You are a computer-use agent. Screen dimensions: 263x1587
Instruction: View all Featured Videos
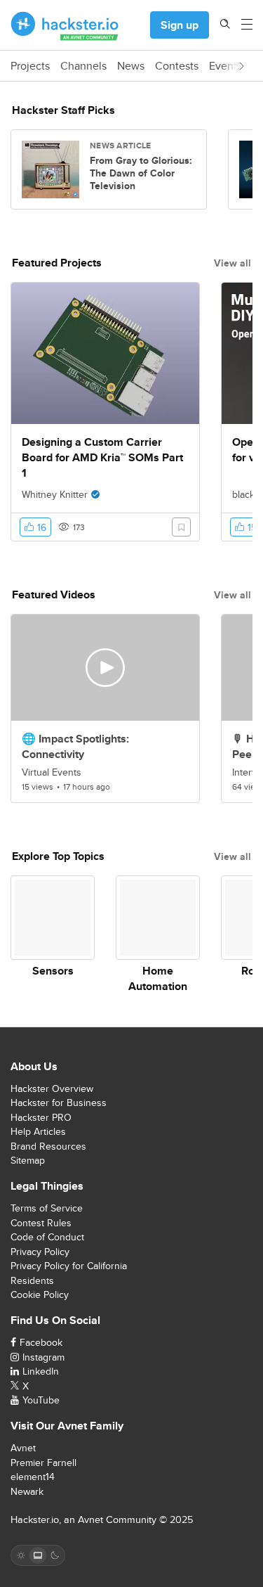point(232,595)
